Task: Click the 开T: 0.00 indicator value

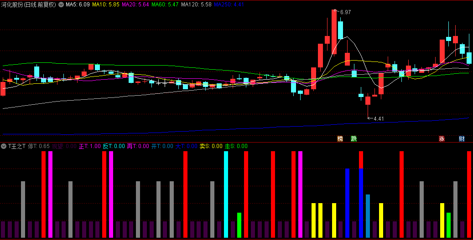Action: click(162, 146)
